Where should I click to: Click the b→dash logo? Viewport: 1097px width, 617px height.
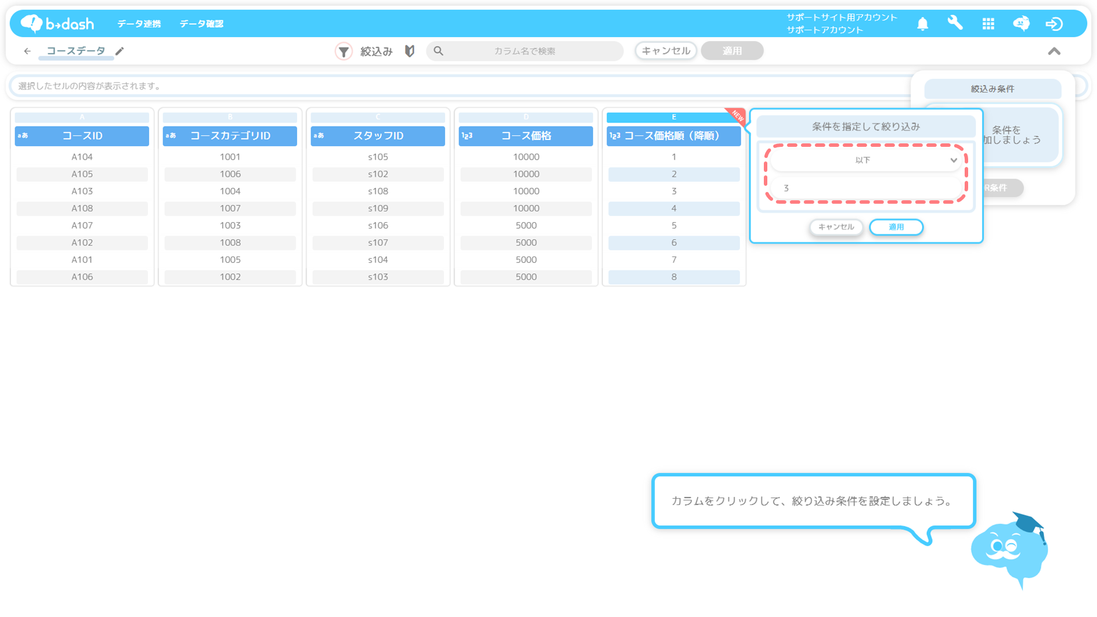57,23
